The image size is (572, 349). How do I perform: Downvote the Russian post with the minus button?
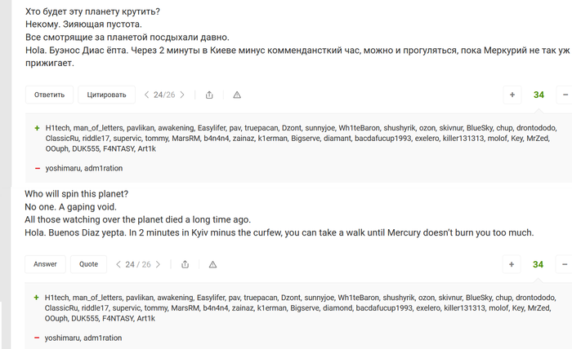(x=564, y=95)
